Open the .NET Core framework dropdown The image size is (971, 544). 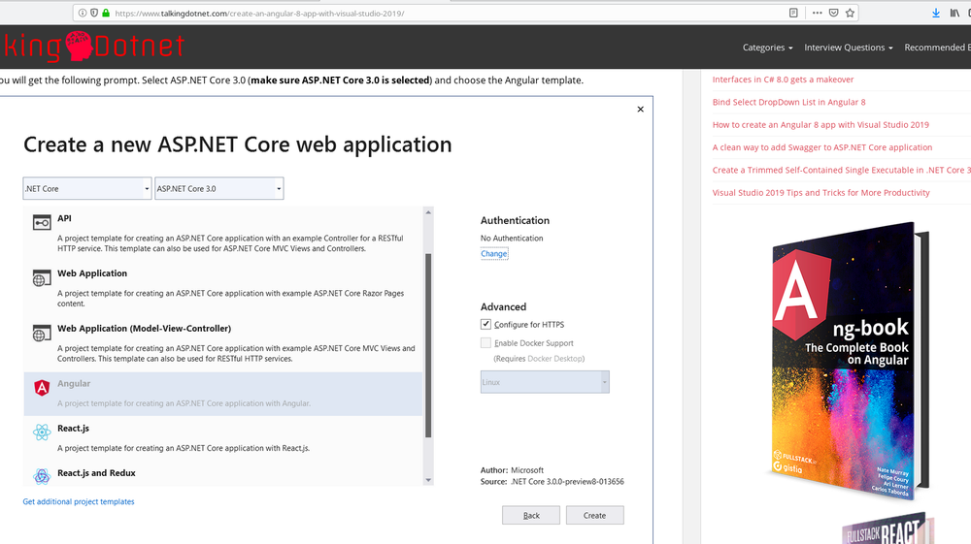click(87, 189)
